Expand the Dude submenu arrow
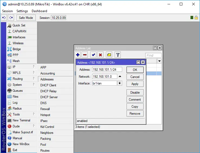Viewport: 200px width, 153px height. tap(34, 126)
